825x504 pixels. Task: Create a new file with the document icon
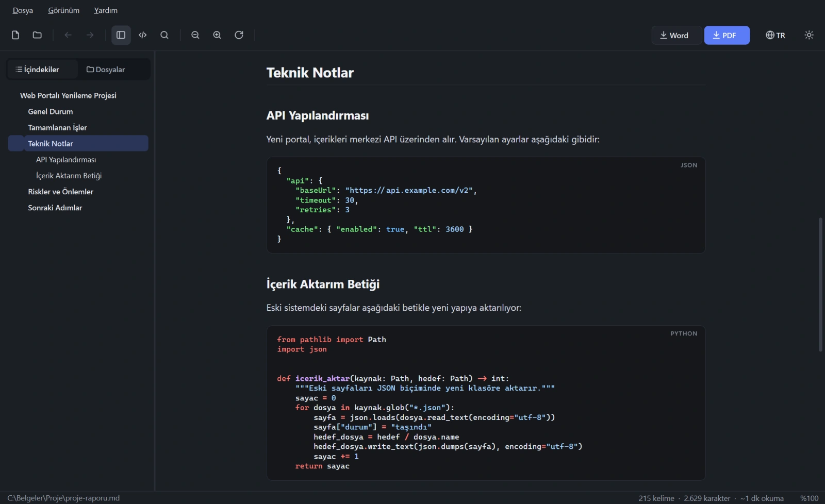[x=15, y=35]
